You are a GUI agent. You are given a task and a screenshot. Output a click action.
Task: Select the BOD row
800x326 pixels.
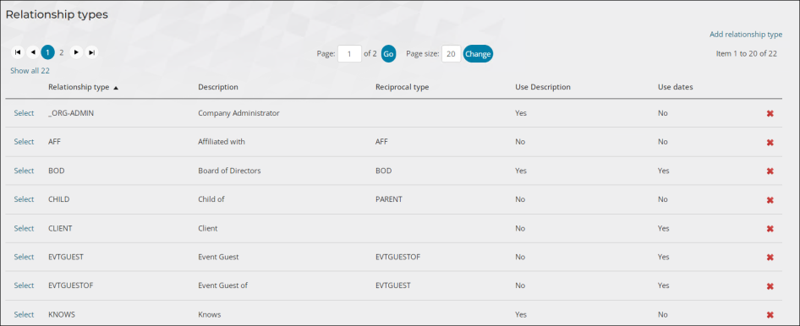coord(24,171)
